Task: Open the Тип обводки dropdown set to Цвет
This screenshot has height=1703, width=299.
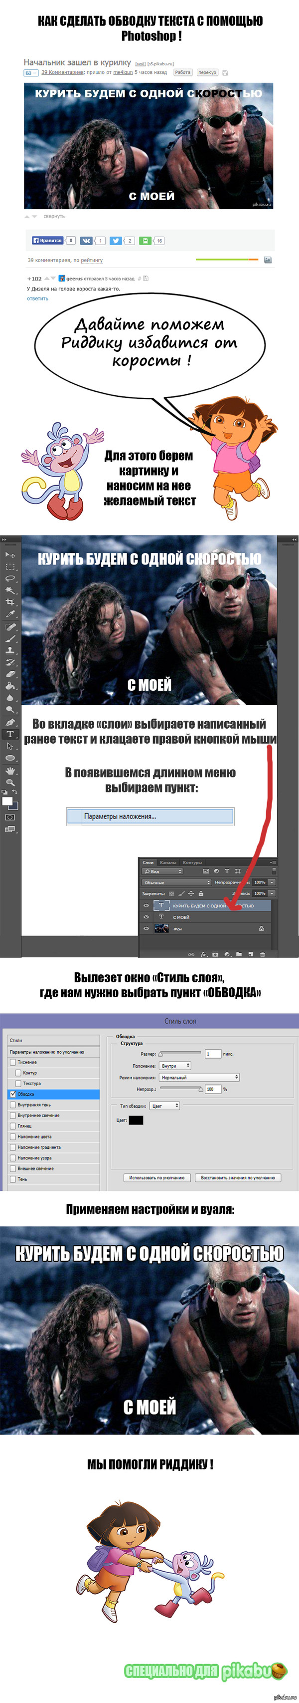Action: (x=164, y=1106)
